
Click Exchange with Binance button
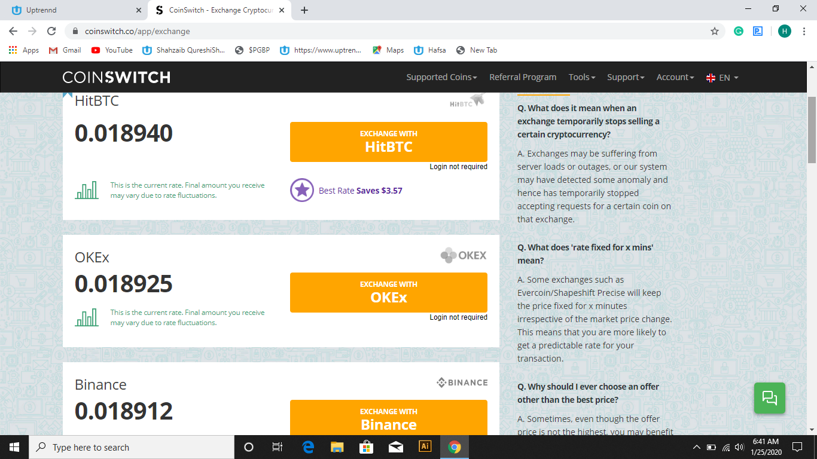coord(389,418)
